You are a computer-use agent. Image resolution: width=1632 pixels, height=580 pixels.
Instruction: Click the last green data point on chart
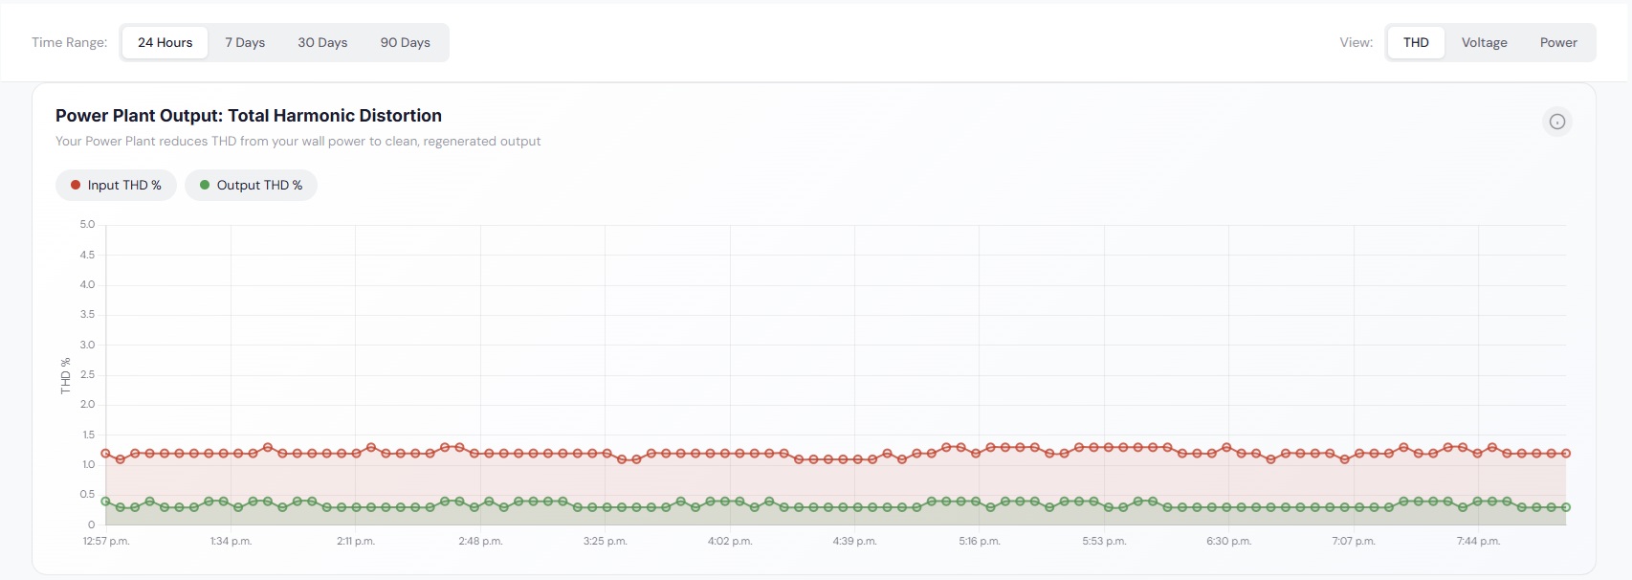1566,507
